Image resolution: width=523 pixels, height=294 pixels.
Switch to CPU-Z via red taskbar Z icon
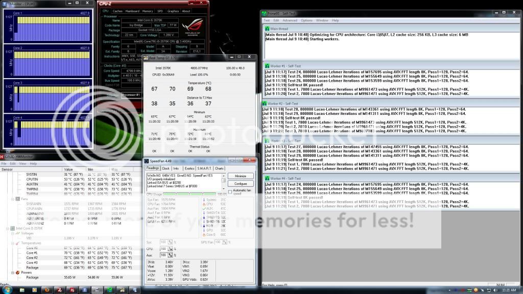(59, 290)
